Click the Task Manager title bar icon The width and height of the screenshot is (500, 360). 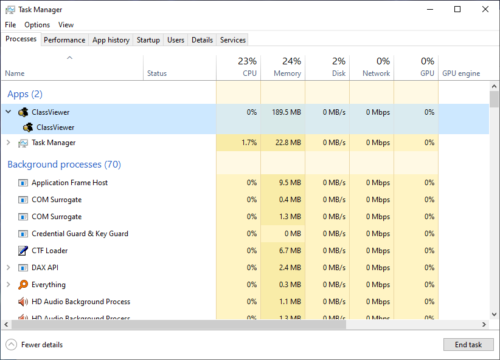(x=10, y=10)
